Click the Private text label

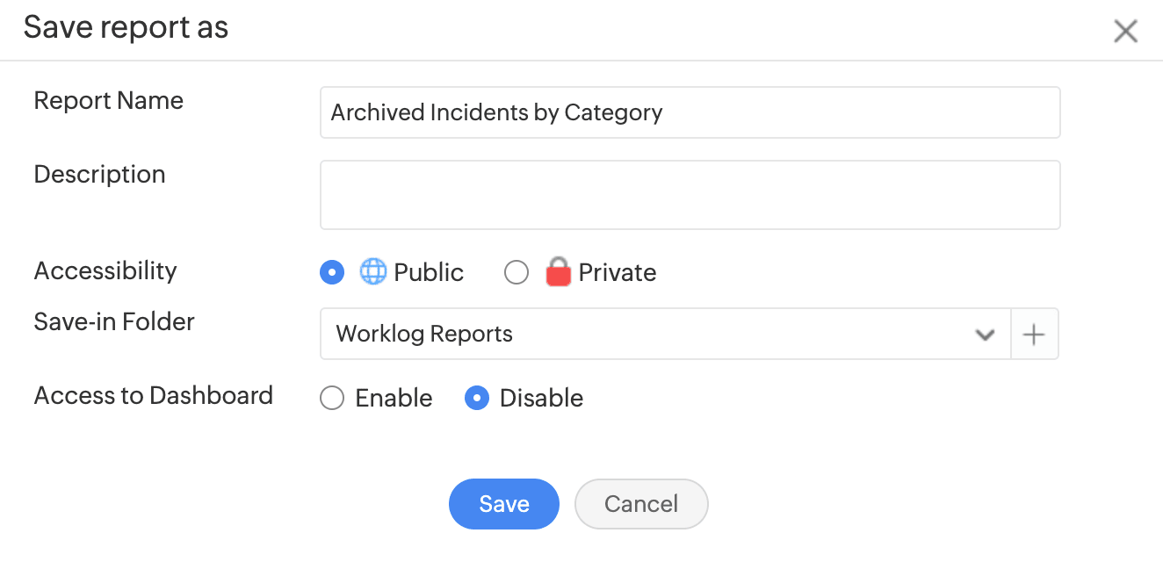pos(618,273)
